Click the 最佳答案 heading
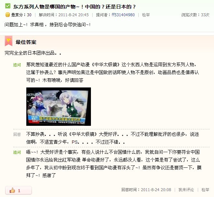214x197 pixels. (x=26, y=42)
